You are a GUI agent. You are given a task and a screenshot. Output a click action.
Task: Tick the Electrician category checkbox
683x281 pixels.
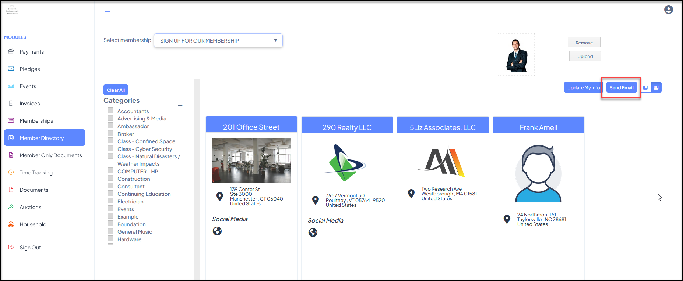110,201
